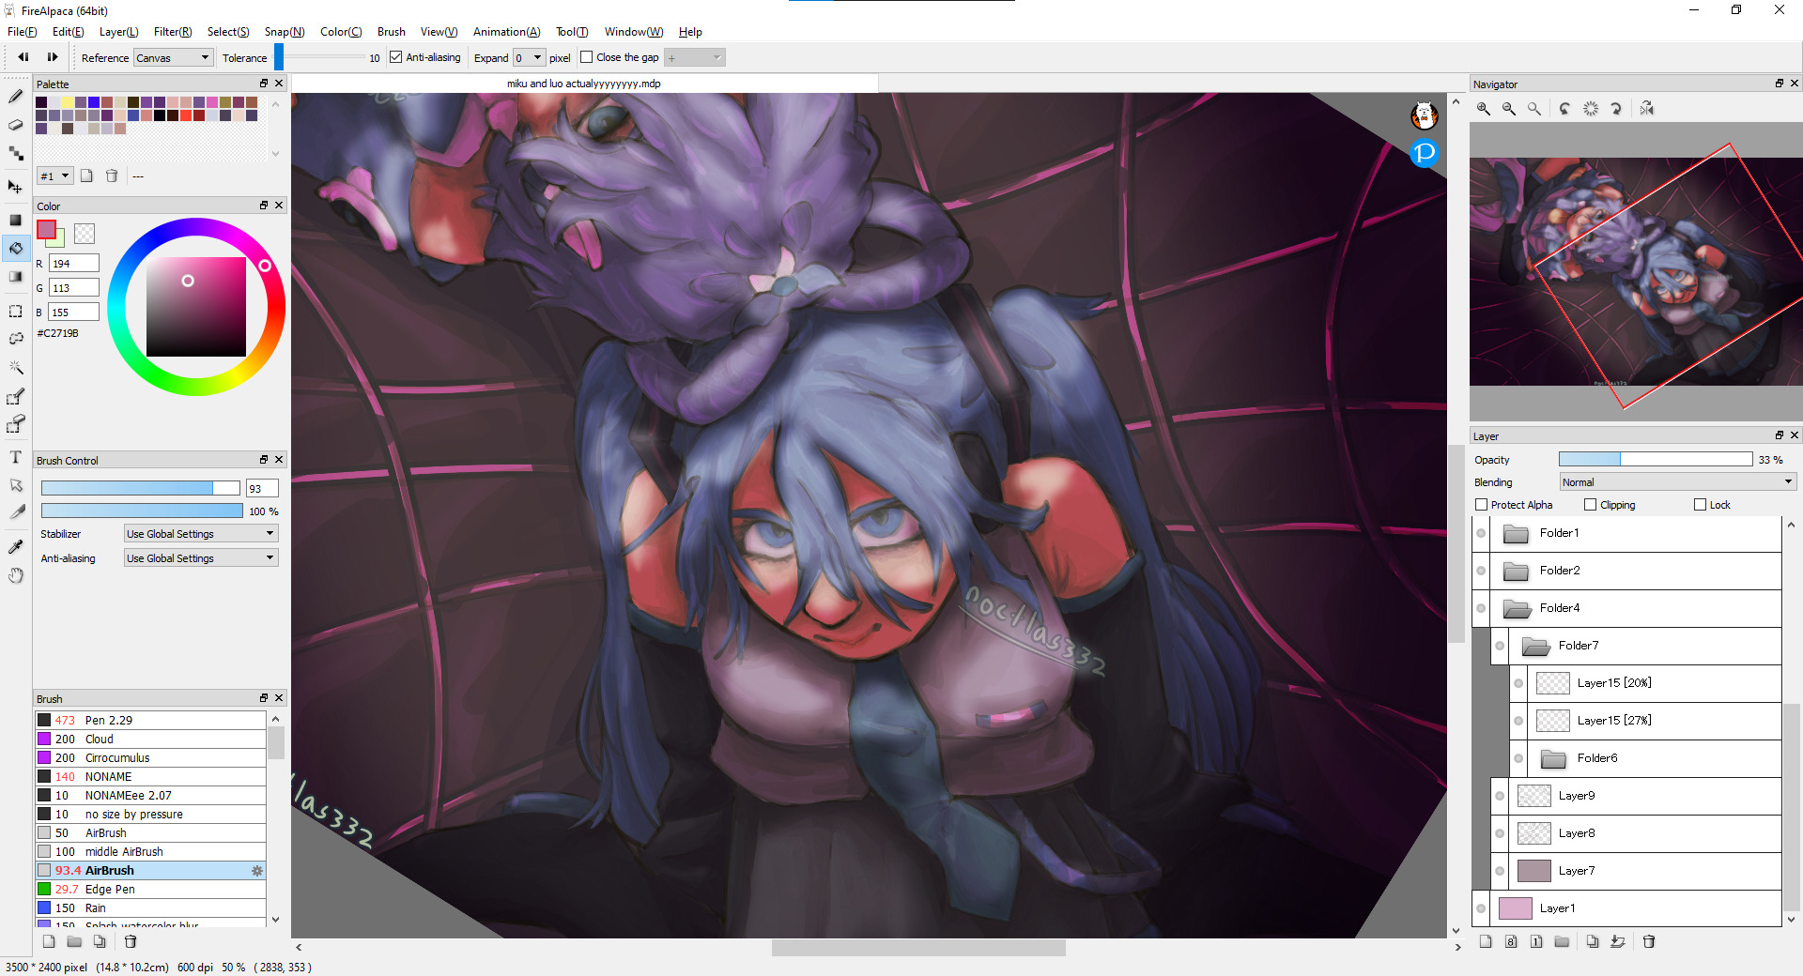The height and width of the screenshot is (976, 1803).
Task: Select the Select Eraser tool
Action: [16, 424]
